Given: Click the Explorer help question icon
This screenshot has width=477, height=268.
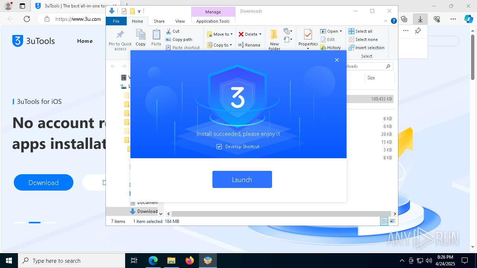Looking at the screenshot, I should pos(394,21).
